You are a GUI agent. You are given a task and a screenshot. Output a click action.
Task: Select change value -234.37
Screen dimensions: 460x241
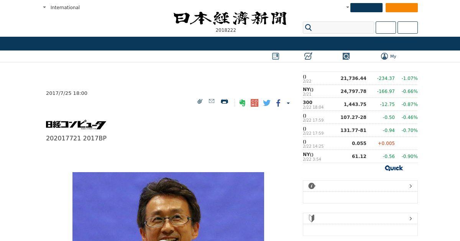(386, 78)
